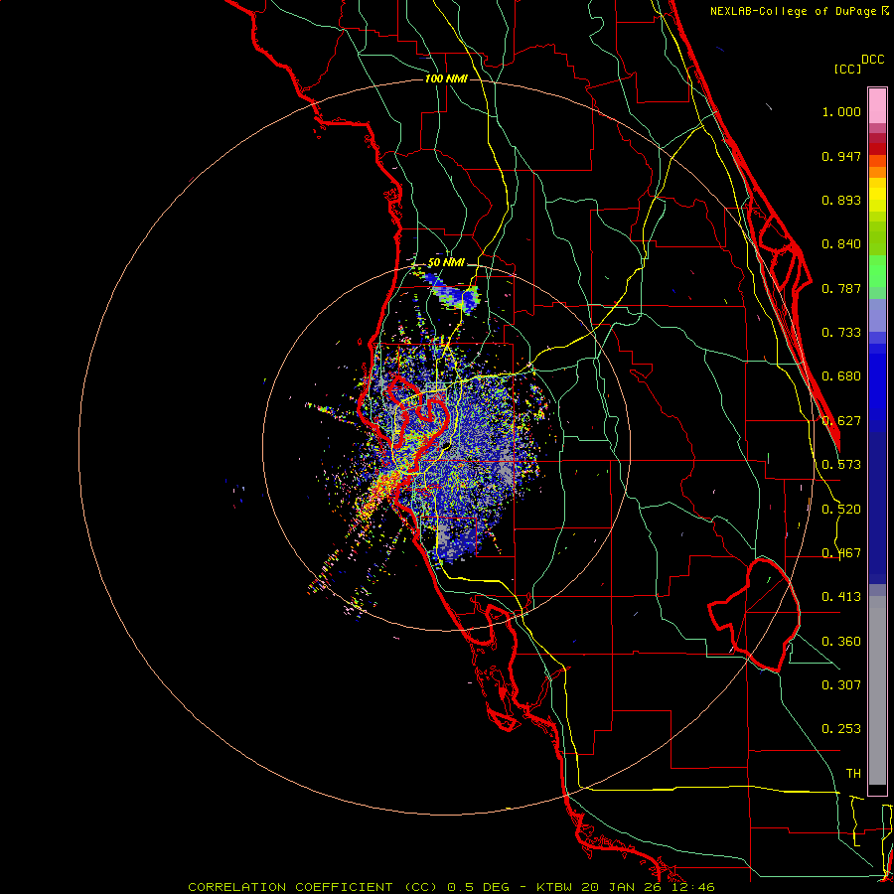
Task: Select the 0.840 scale value
Action: click(841, 244)
